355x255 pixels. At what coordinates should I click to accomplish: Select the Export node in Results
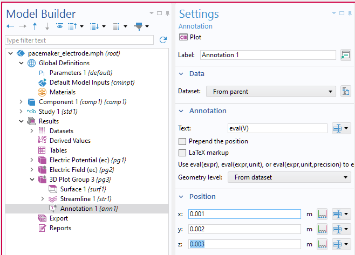58,218
